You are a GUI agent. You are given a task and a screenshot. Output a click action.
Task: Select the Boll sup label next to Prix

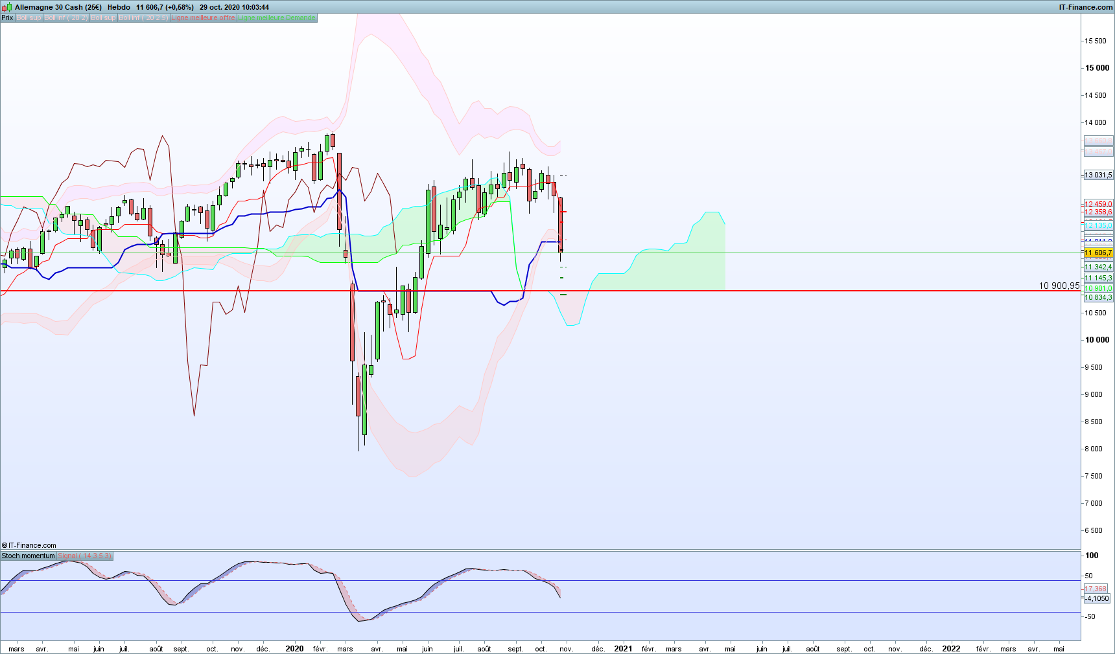(x=29, y=17)
